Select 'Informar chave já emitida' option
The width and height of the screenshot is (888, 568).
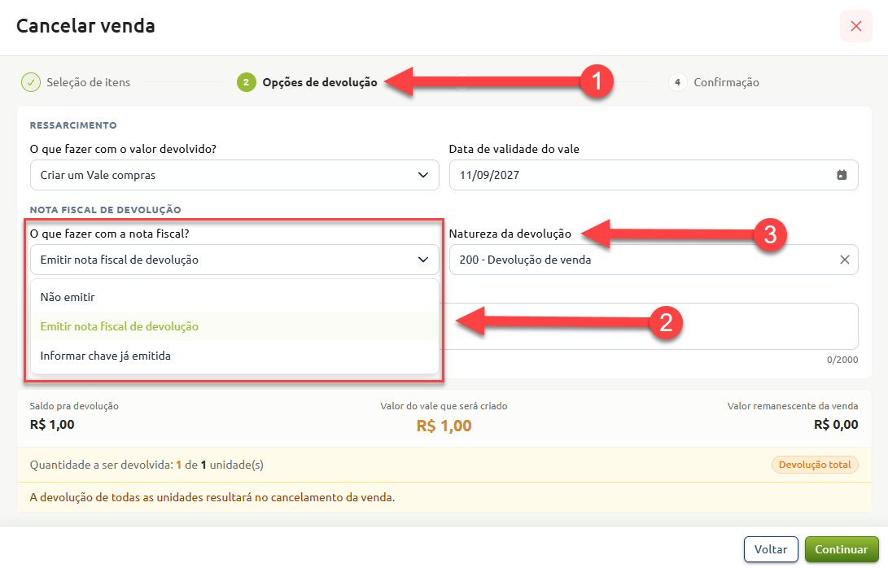click(234, 356)
